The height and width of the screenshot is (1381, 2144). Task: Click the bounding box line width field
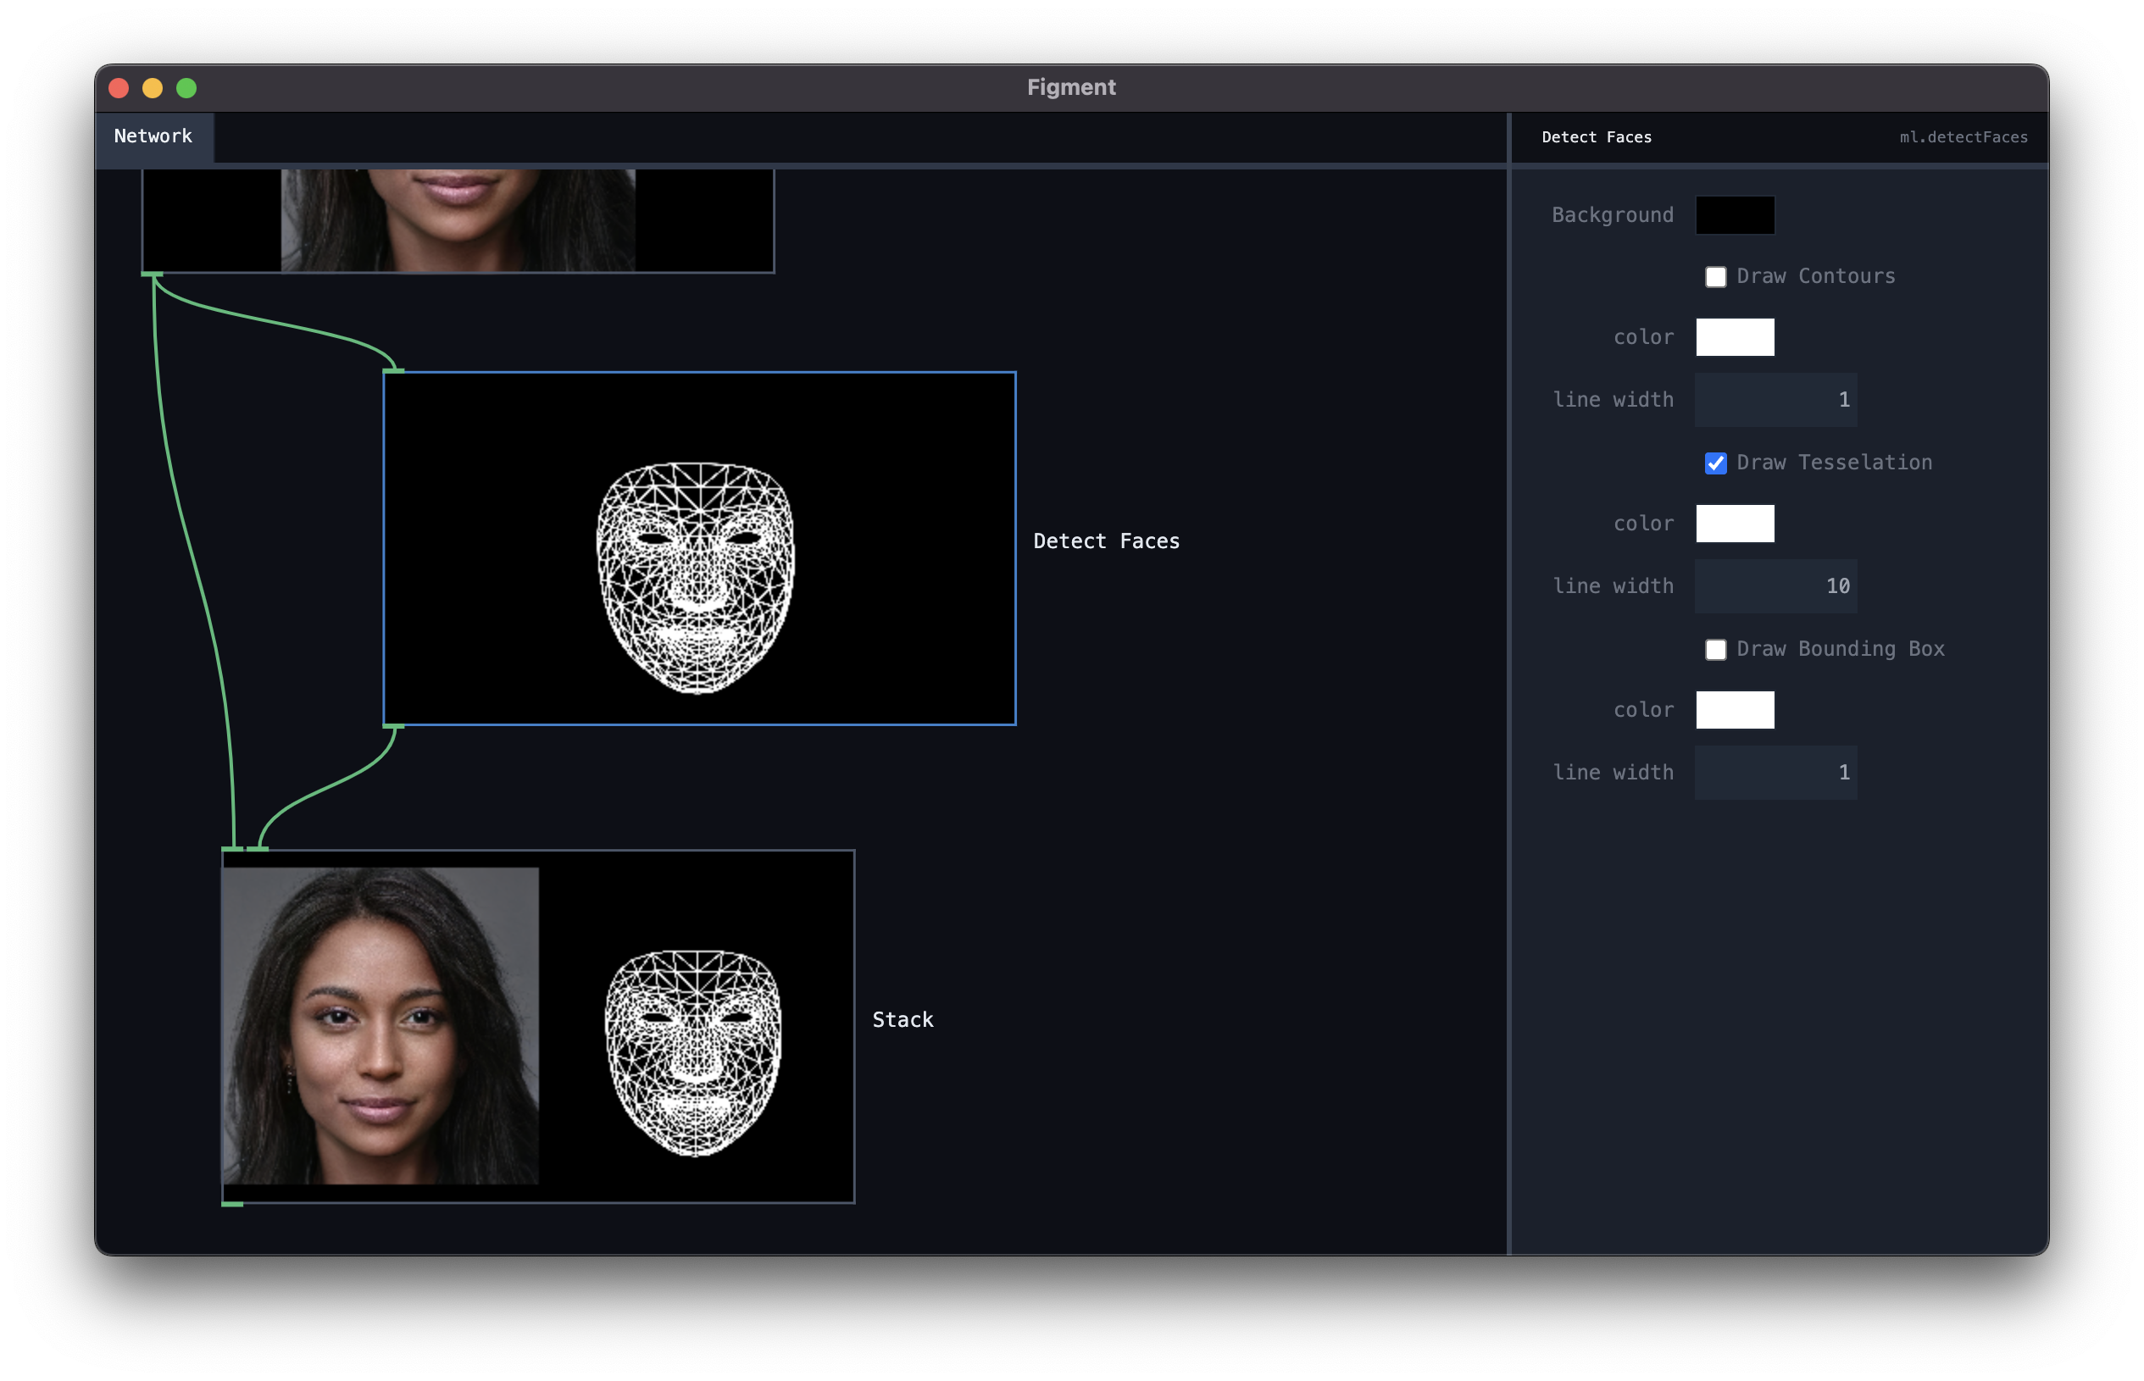click(x=1775, y=773)
